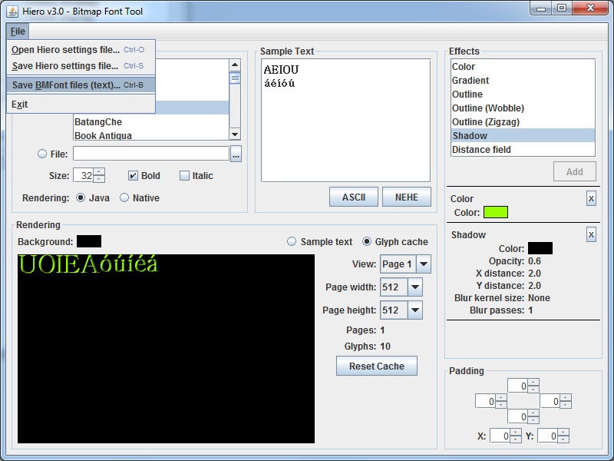Click the font file browse button
Image resolution: width=614 pixels, height=461 pixels.
click(236, 154)
